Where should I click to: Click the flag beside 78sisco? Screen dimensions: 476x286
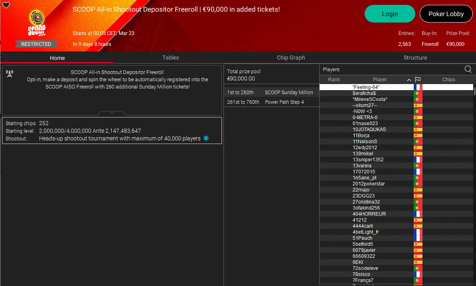[x=418, y=274]
